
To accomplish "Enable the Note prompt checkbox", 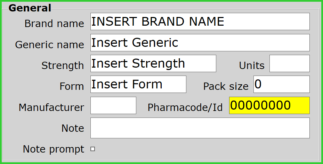I will (x=93, y=149).
